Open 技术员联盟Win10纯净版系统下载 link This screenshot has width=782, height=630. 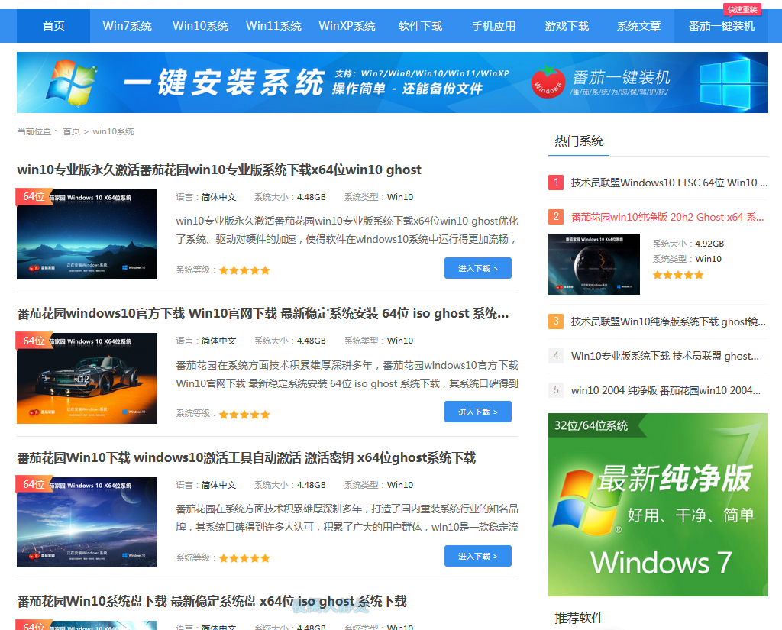[x=668, y=321]
